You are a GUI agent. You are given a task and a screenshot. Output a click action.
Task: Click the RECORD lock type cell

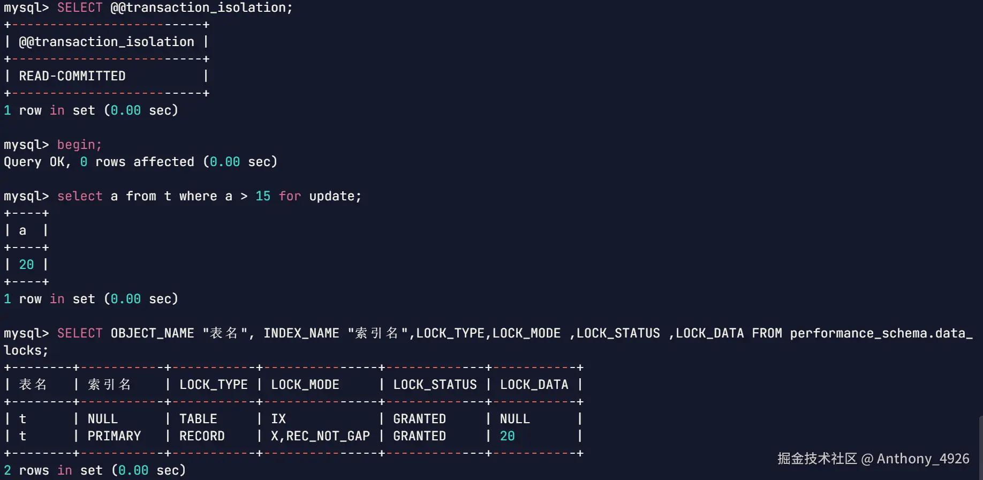(202, 436)
